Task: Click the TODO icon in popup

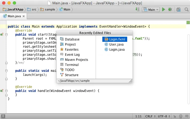Action: [x=62, y=69]
